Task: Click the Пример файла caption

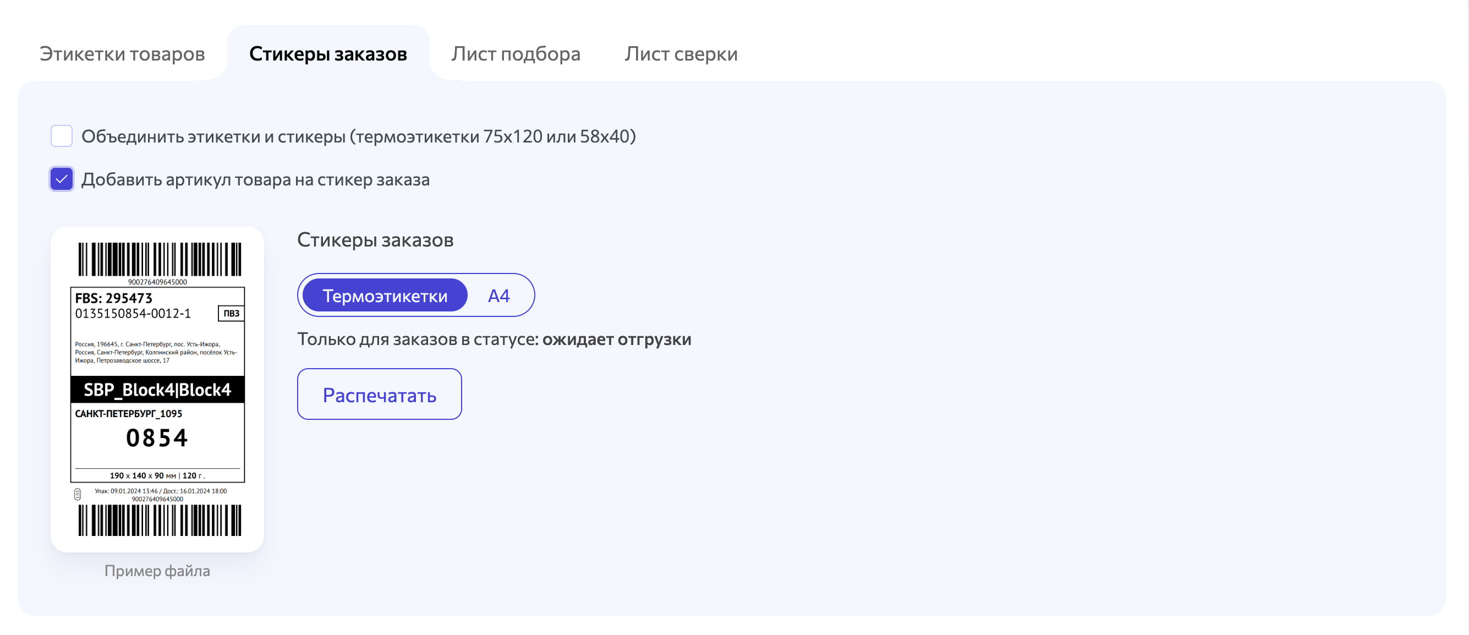Action: [157, 571]
